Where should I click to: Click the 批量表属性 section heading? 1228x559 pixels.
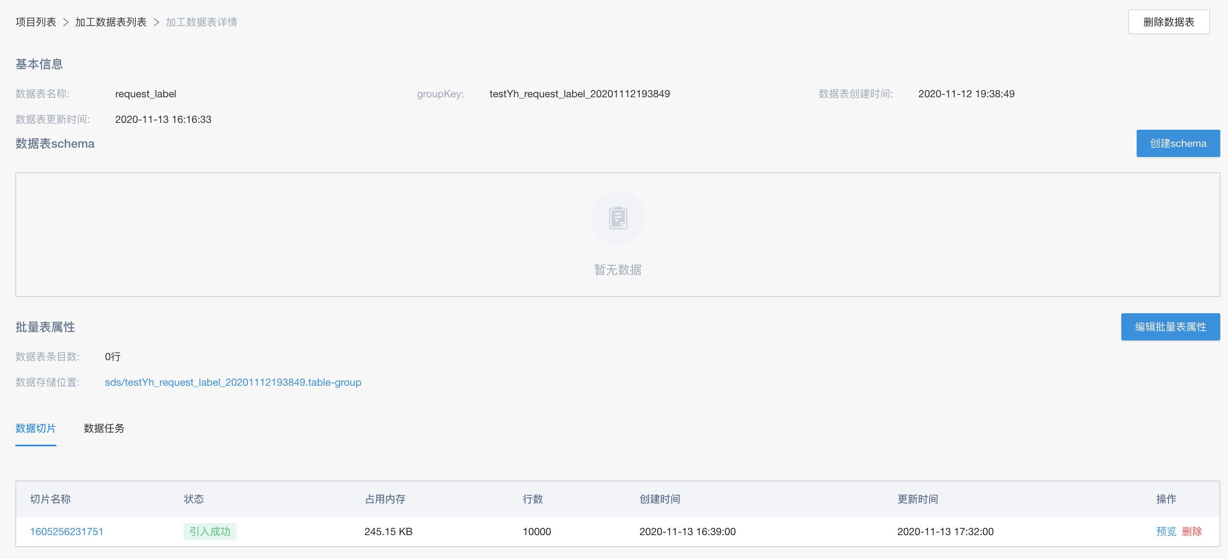[x=45, y=327]
